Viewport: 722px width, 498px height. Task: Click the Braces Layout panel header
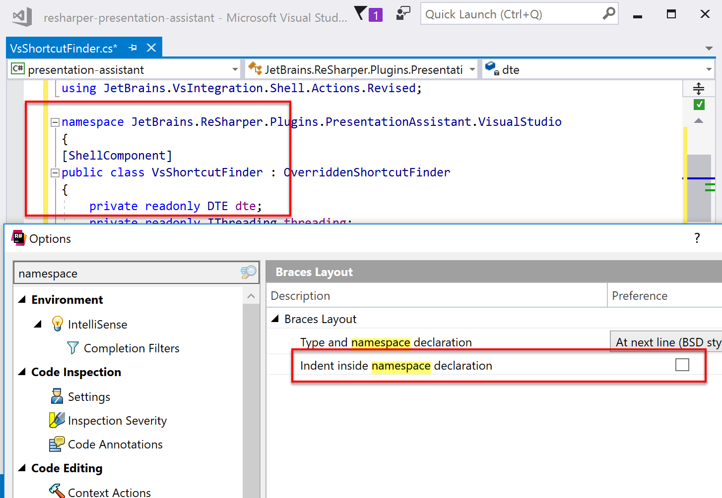(494, 272)
